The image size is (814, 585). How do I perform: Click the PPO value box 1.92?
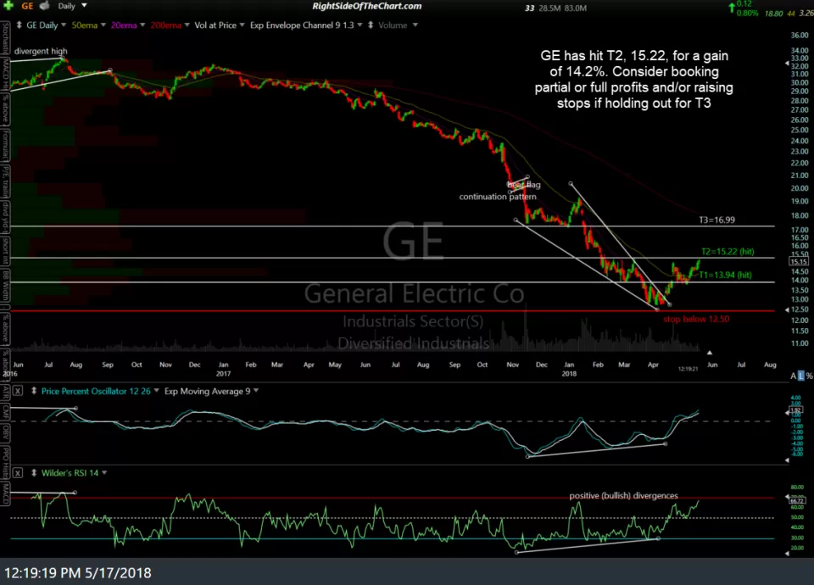[797, 410]
